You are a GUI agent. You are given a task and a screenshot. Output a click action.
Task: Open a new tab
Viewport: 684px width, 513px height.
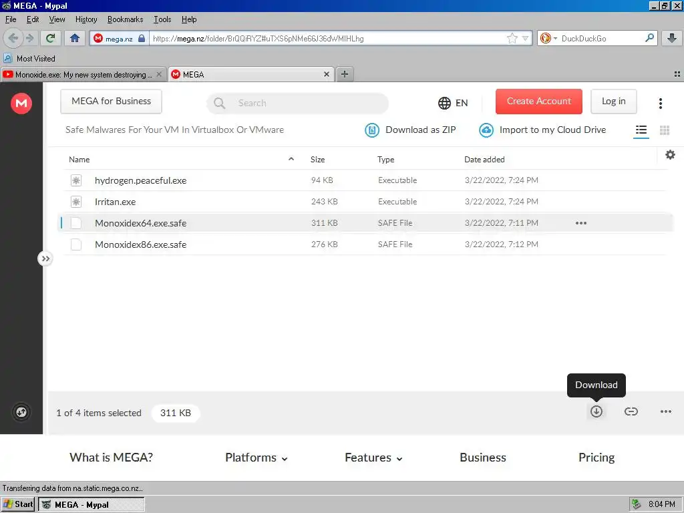coord(345,74)
